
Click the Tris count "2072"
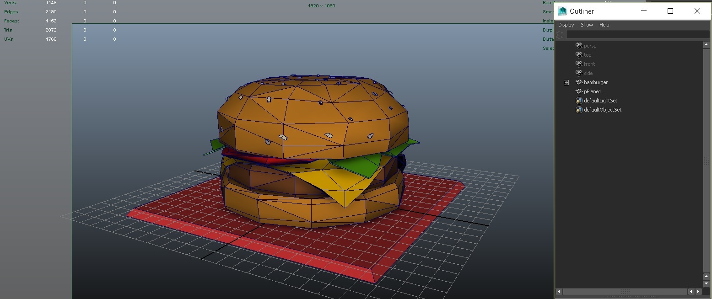(51, 30)
